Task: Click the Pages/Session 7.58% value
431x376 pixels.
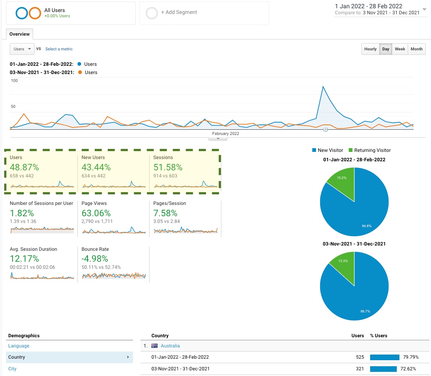Action: pyautogui.click(x=165, y=213)
